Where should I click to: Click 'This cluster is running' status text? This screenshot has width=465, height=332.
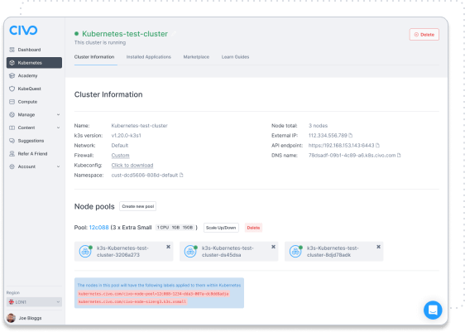coord(100,43)
